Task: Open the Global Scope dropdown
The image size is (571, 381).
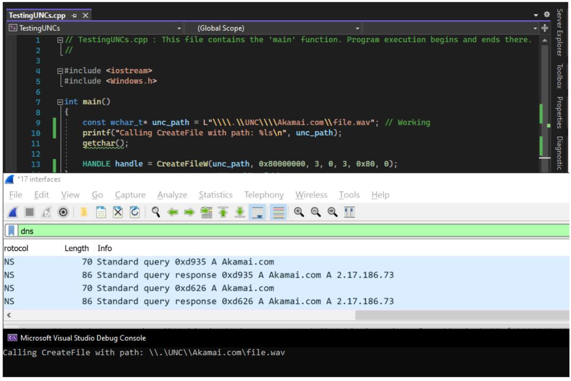Action: click(357, 28)
